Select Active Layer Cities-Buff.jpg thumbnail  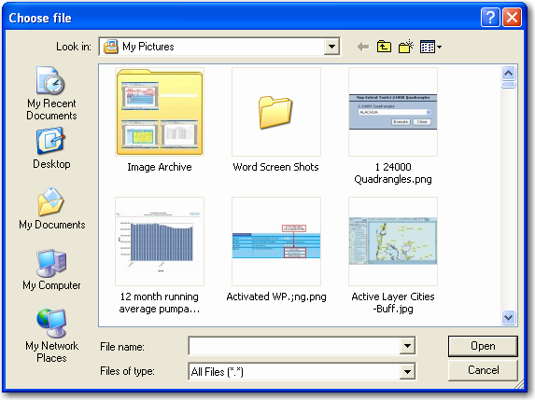point(393,241)
